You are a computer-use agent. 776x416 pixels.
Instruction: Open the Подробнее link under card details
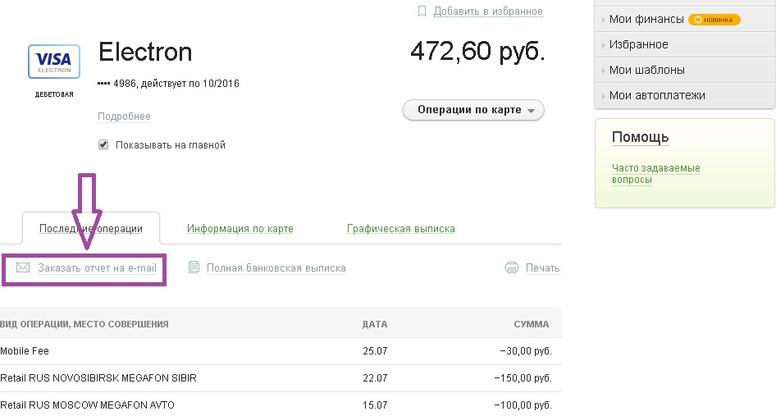[x=124, y=117]
